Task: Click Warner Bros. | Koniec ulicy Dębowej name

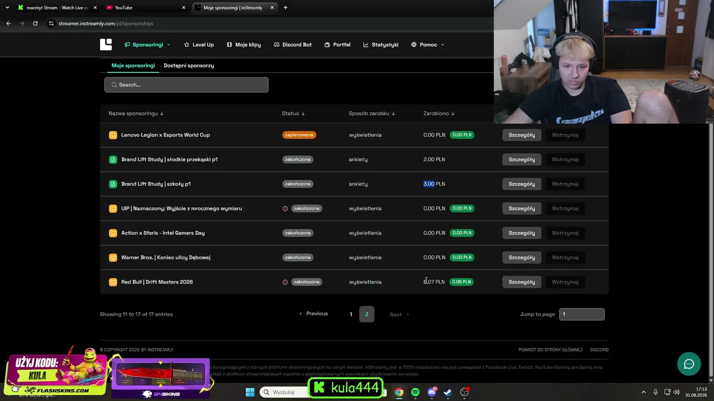Action: click(166, 257)
